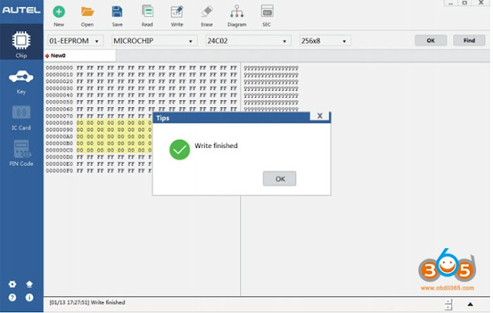Confirm Write finished dialog with OK
493x313 pixels.
coord(280,179)
